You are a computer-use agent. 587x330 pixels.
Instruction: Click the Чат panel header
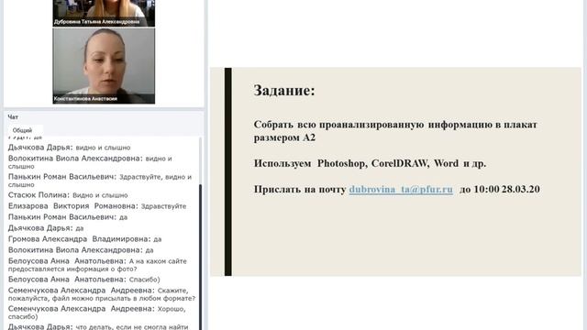pyautogui.click(x=13, y=117)
